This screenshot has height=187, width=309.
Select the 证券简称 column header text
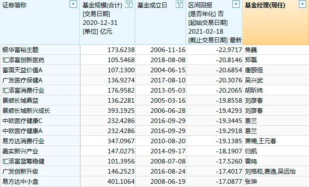tap(14, 5)
